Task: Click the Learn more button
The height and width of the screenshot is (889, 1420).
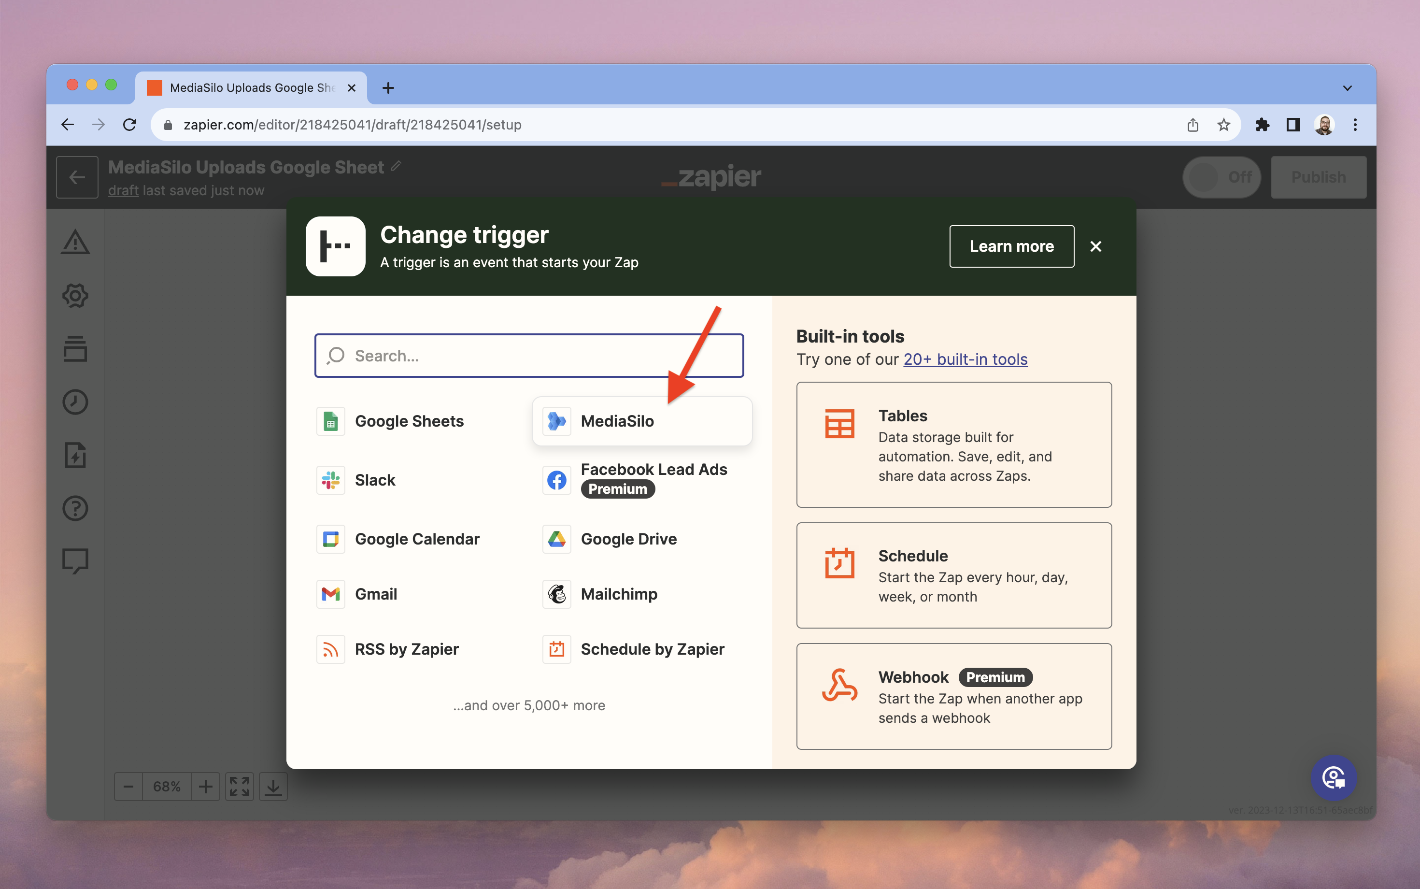Action: pyautogui.click(x=1011, y=246)
